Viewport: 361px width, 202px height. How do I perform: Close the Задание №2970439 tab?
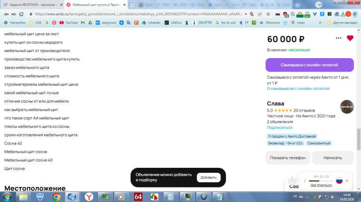tap(61, 5)
